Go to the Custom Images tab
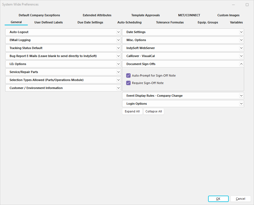254x205 pixels. (228, 15)
